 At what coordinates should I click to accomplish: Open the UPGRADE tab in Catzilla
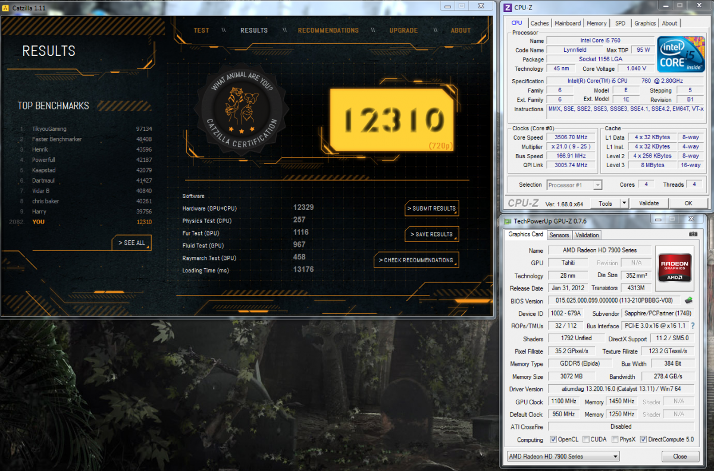click(x=403, y=30)
